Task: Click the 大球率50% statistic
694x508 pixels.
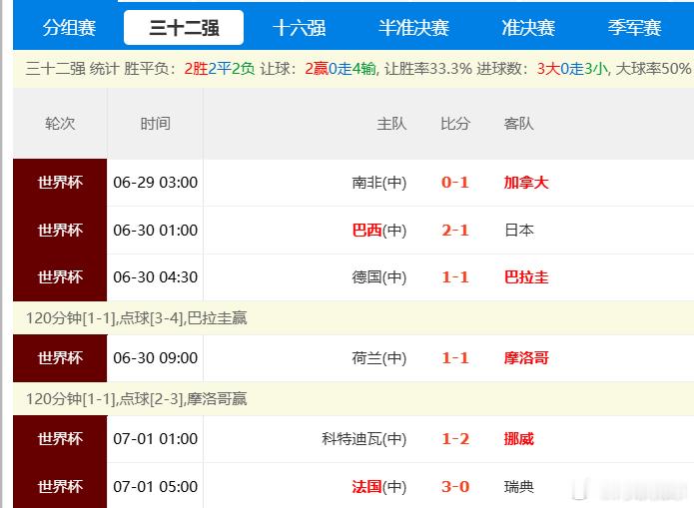Action: (x=653, y=69)
